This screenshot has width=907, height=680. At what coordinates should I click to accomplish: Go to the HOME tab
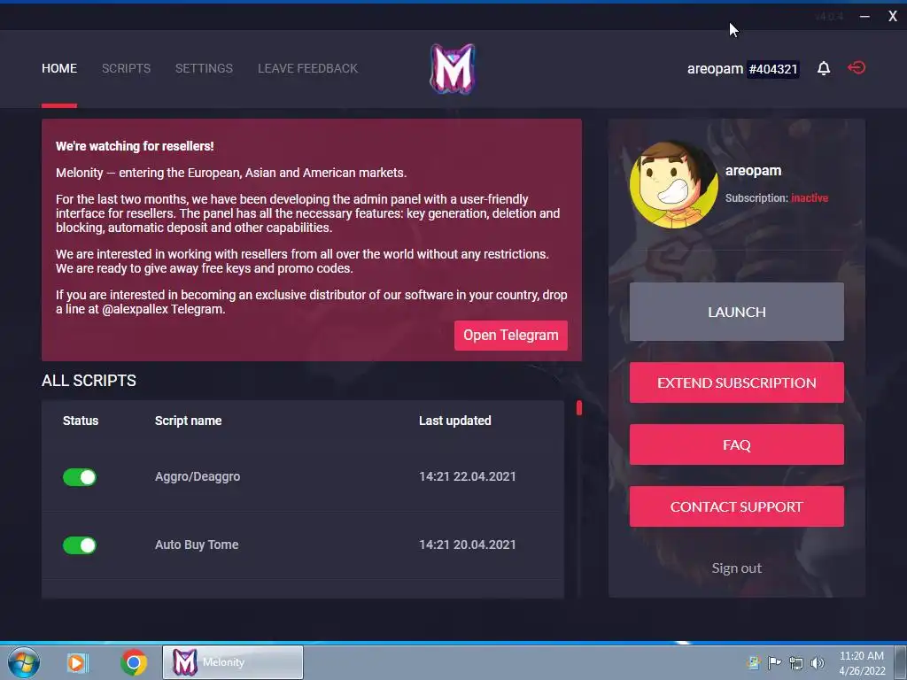point(59,68)
